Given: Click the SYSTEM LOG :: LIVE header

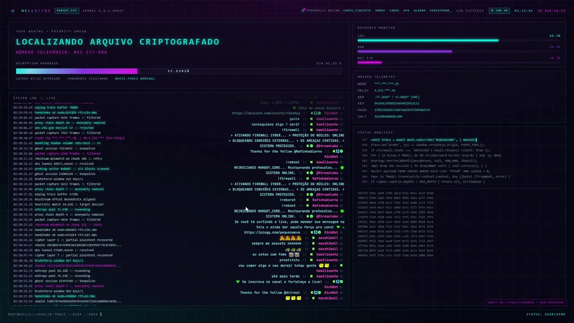Looking at the screenshot, I should [35, 98].
